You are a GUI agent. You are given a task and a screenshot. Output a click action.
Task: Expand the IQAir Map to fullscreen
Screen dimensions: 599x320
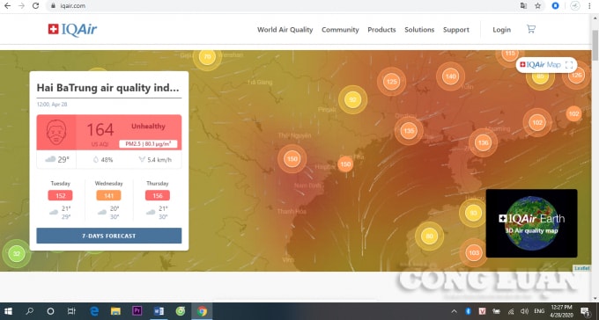pos(569,65)
